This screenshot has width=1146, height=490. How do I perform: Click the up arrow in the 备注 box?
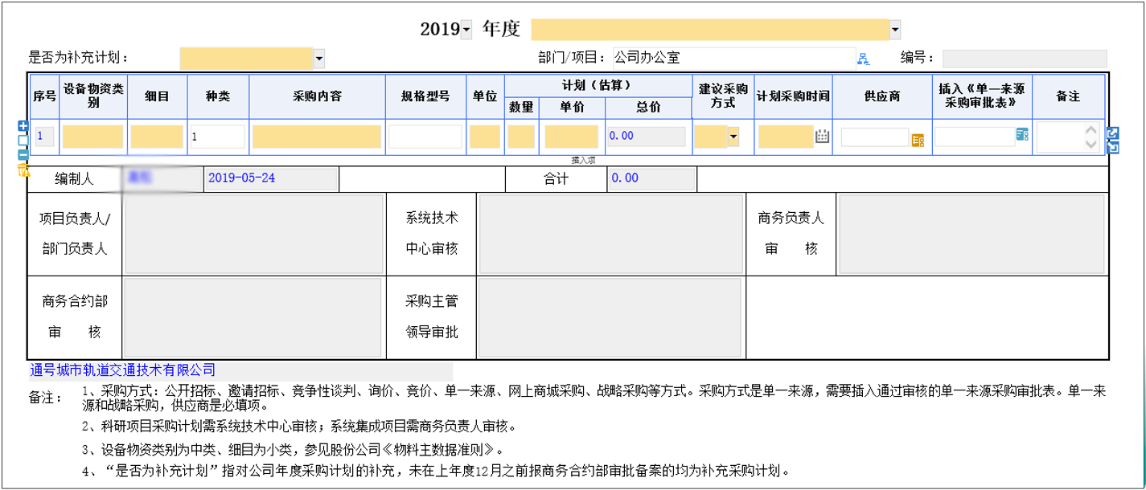click(1091, 130)
